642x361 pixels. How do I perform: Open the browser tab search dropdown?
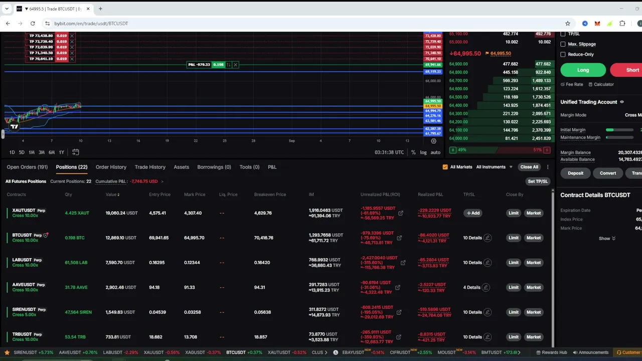(7, 9)
